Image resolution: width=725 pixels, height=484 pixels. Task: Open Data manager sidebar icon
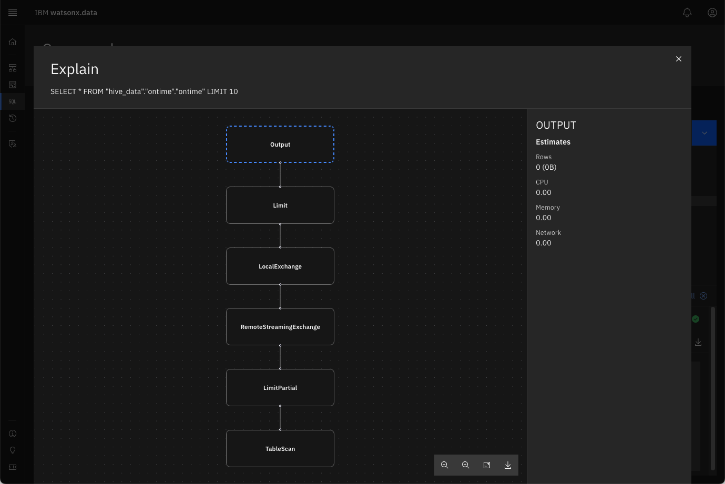coord(13,85)
